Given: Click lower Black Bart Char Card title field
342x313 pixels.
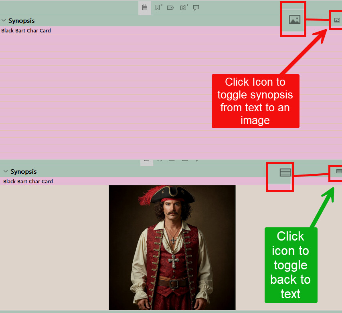Looking at the screenshot, I should pos(28,181).
